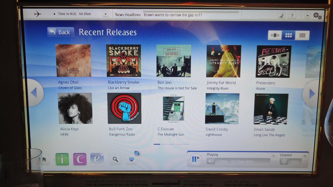The width and height of the screenshot is (333, 187).
Task: Open Bon Jovi album cover
Action: [174, 61]
